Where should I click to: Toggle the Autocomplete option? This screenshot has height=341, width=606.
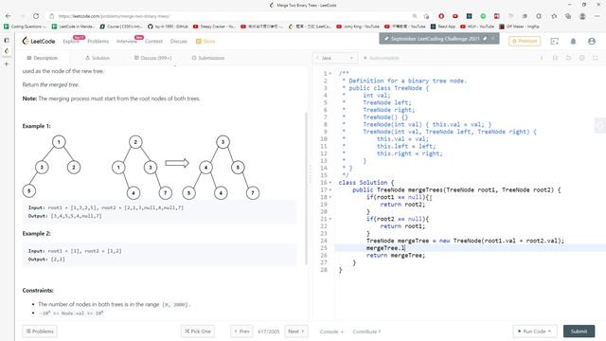(381, 58)
